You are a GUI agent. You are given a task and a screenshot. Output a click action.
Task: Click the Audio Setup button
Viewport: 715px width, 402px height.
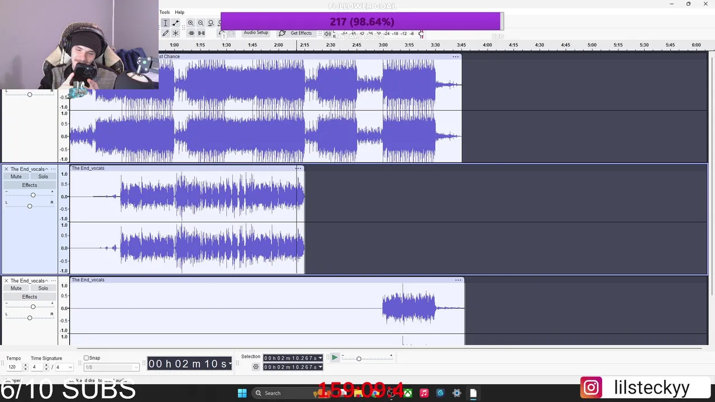pyautogui.click(x=256, y=33)
